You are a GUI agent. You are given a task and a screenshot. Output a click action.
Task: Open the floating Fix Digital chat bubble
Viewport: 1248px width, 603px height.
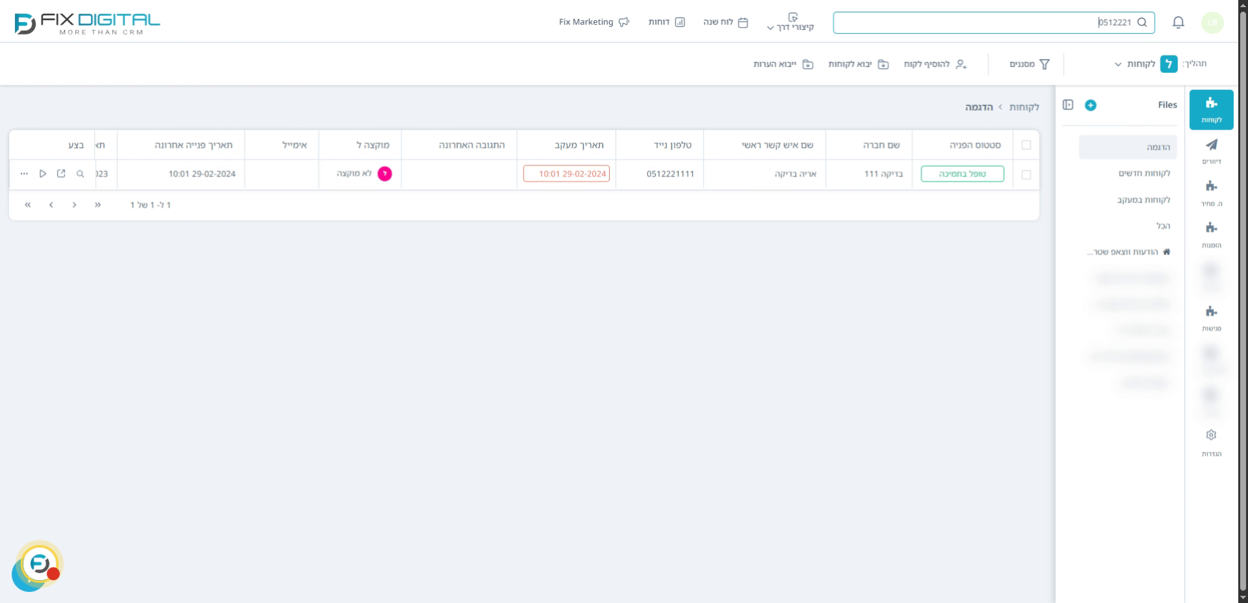pyautogui.click(x=38, y=565)
